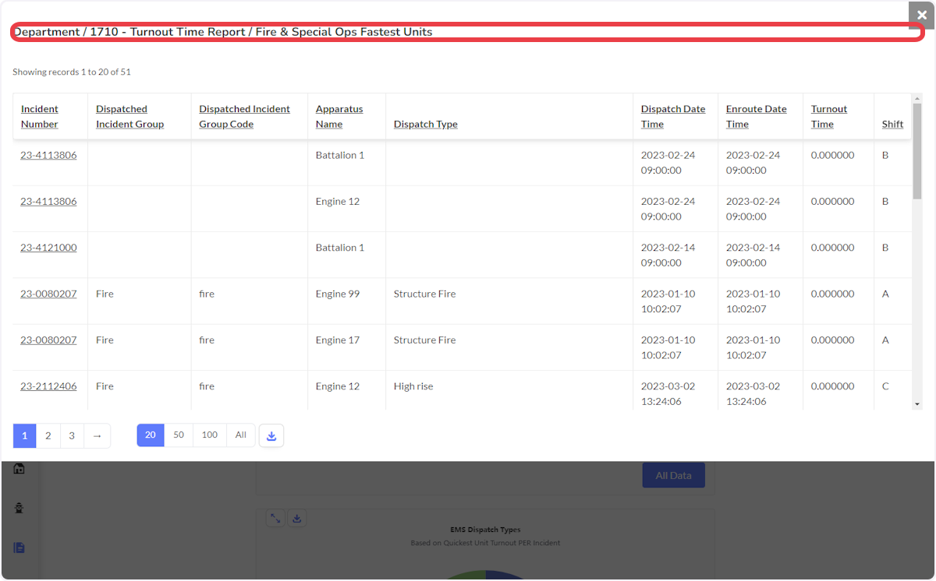Show 50 records per page

pyautogui.click(x=179, y=435)
